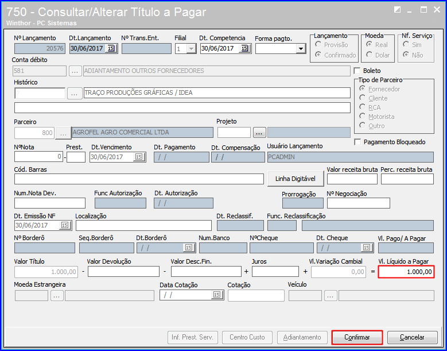Image resolution: width=447 pixels, height=351 pixels.
Task: Click the Projeto code input field
Action: [234, 133]
